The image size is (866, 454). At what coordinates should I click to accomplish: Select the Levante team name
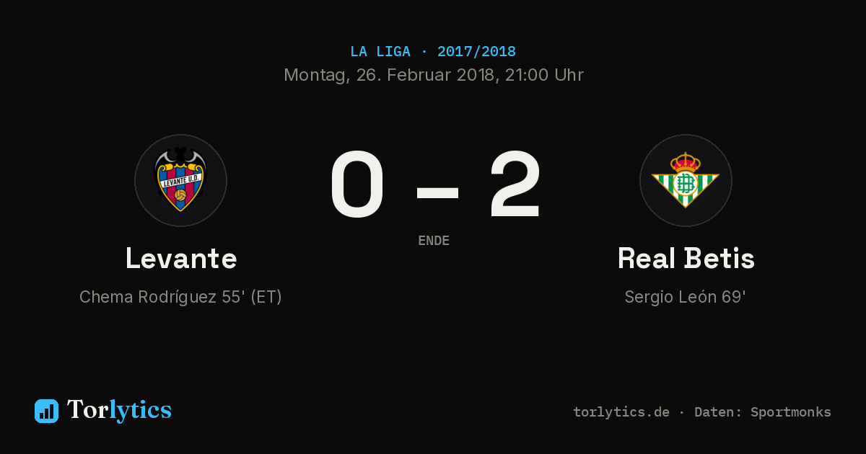click(x=181, y=258)
